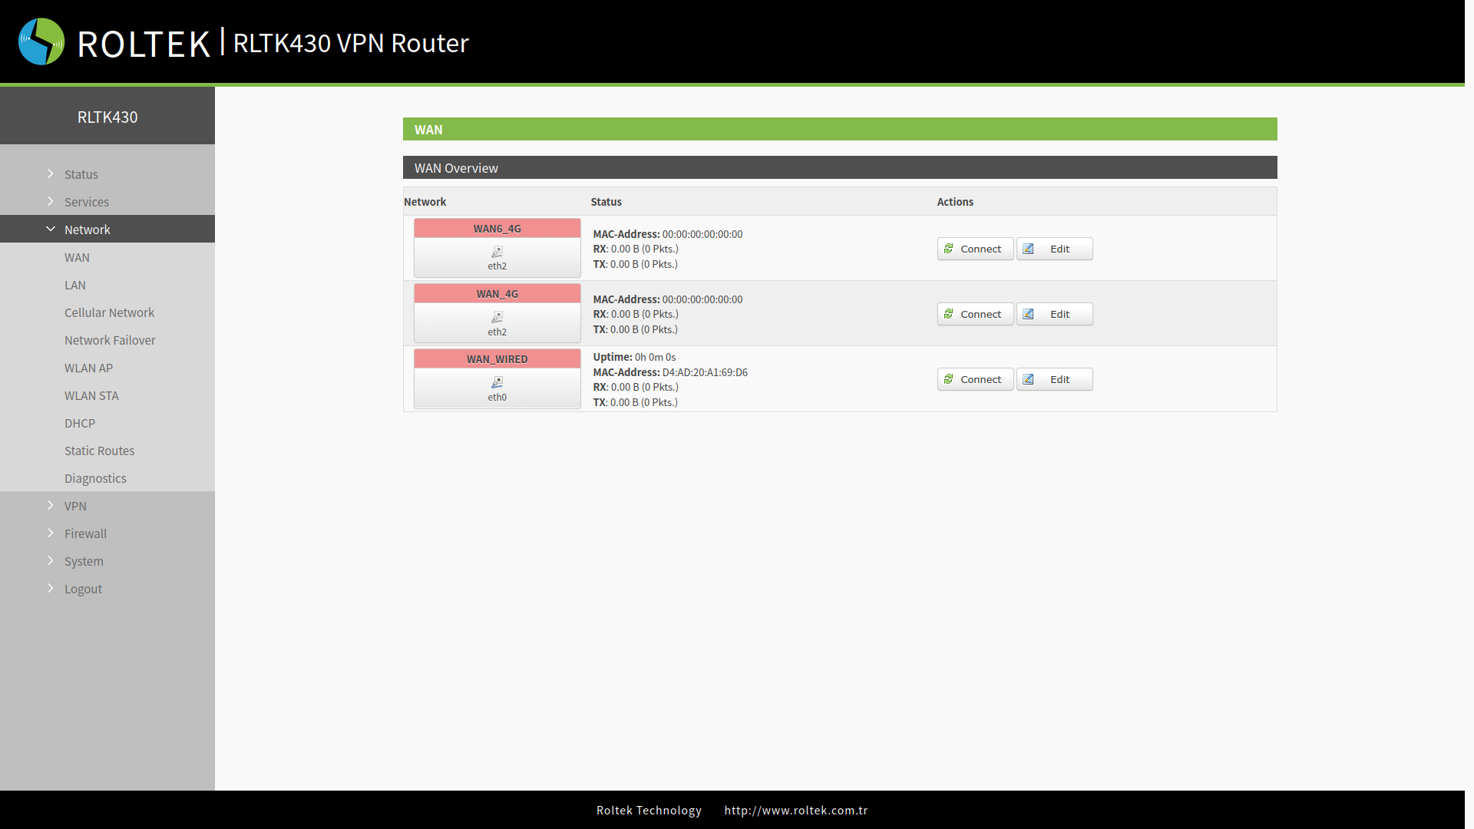
Task: Click the WAN_WIRED Uptime value
Action: click(x=655, y=357)
